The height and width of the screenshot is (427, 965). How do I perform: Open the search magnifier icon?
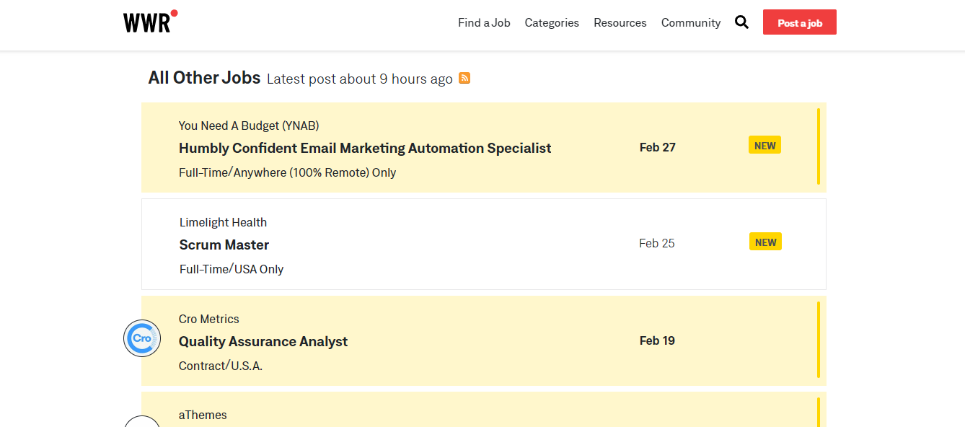(x=741, y=22)
